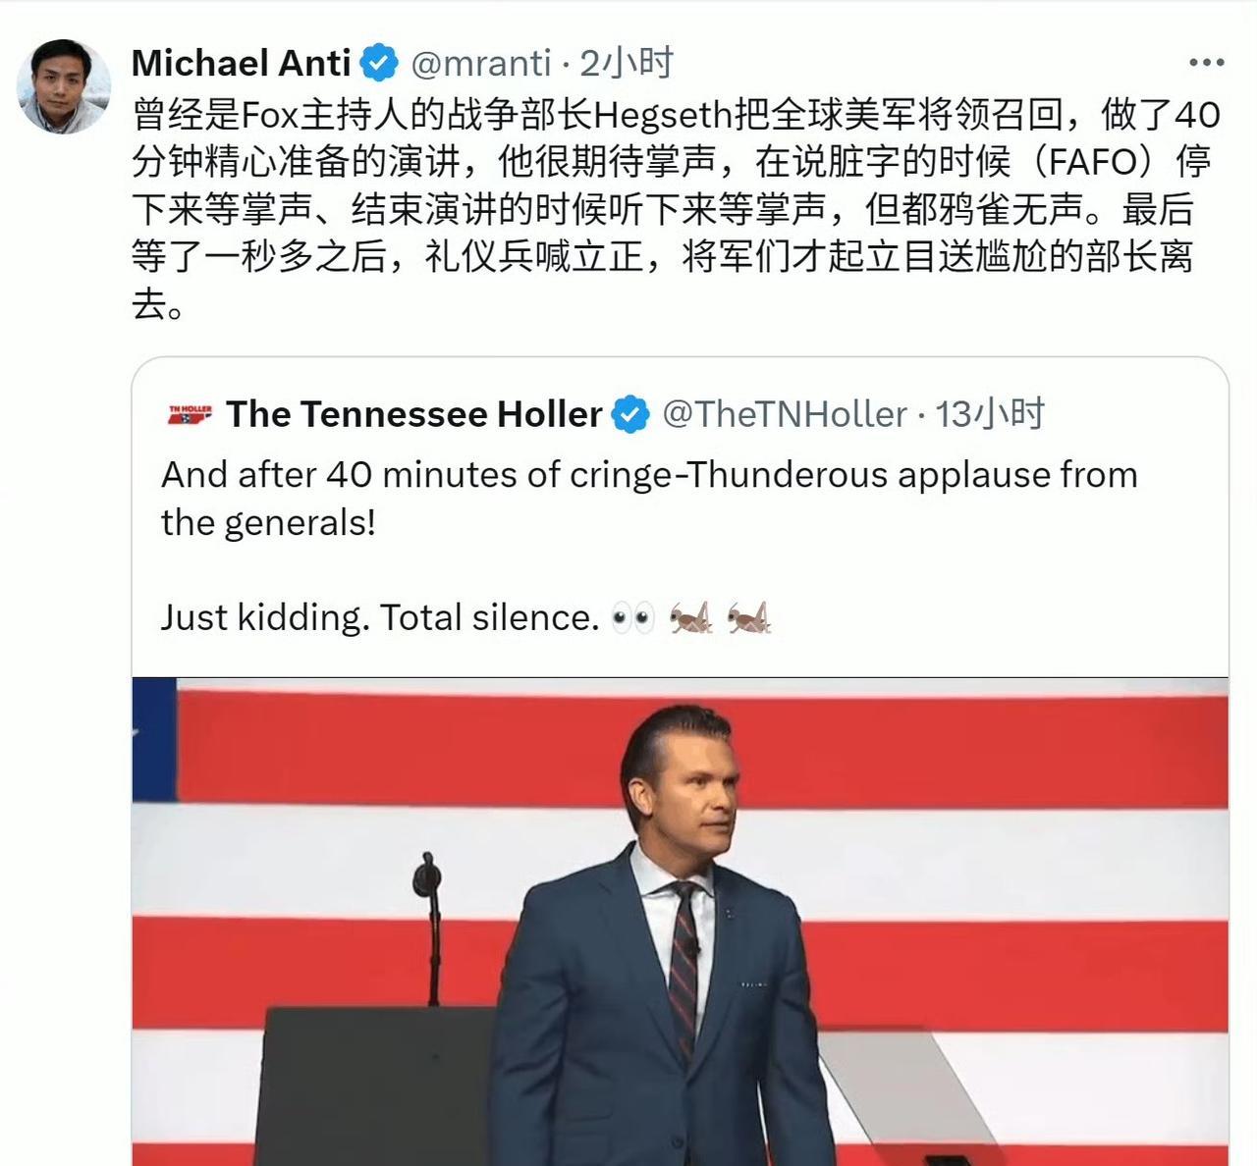Open the 2小时 tweet timestamp
Viewport: 1257px width, 1166px height.
point(627,63)
